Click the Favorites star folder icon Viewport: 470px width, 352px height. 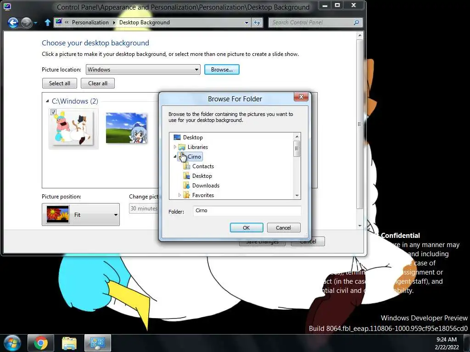click(186, 195)
